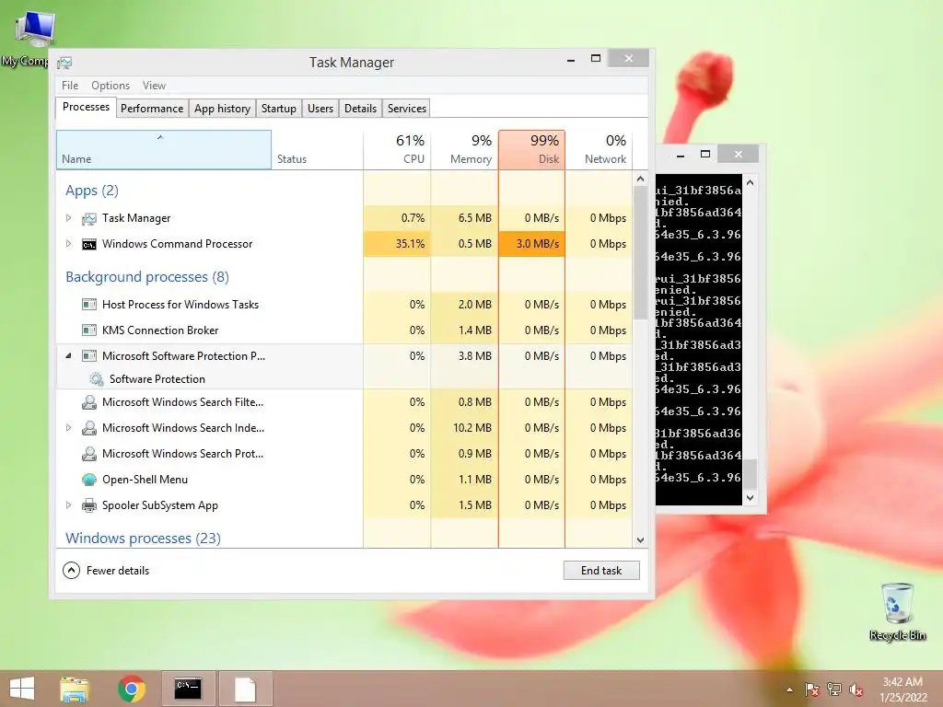The image size is (943, 707).
Task: Click Task Manager scrollbar up arrow
Action: coord(641,180)
